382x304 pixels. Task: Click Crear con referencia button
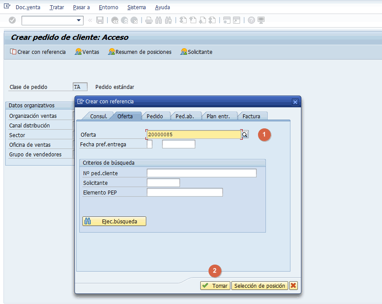(38, 52)
